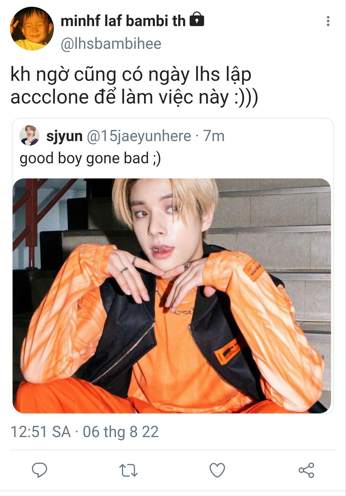The height and width of the screenshot is (496, 346).
Task: Open the sjyun display name
Action: coord(64,136)
